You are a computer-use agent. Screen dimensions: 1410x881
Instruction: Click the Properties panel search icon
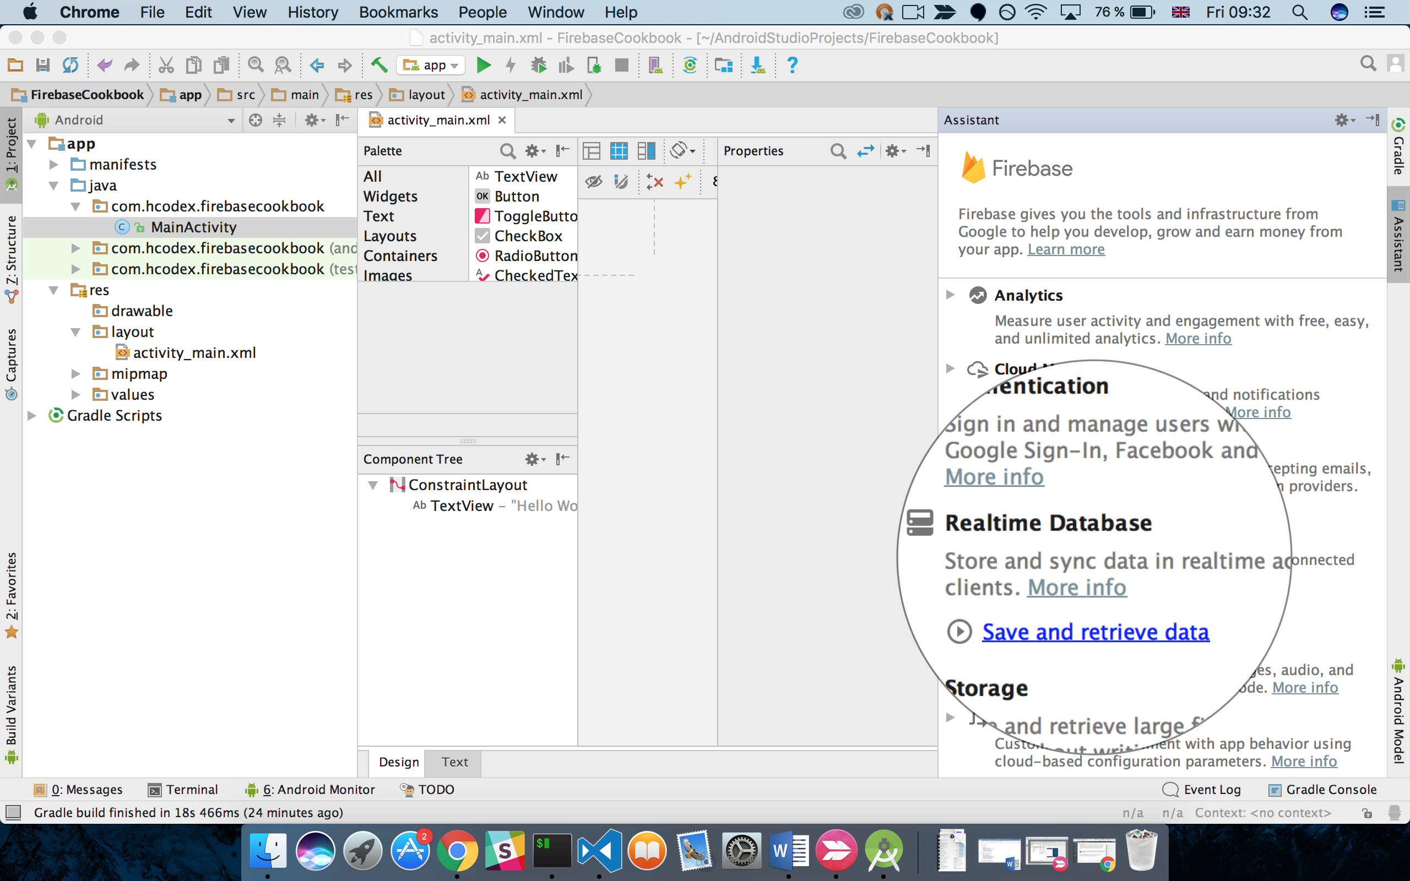[x=838, y=151]
